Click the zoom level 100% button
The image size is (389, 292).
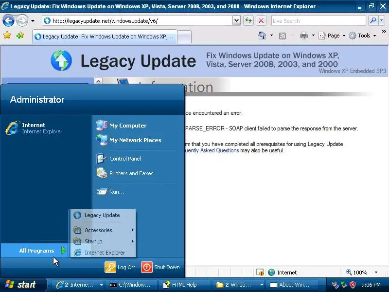357,273
